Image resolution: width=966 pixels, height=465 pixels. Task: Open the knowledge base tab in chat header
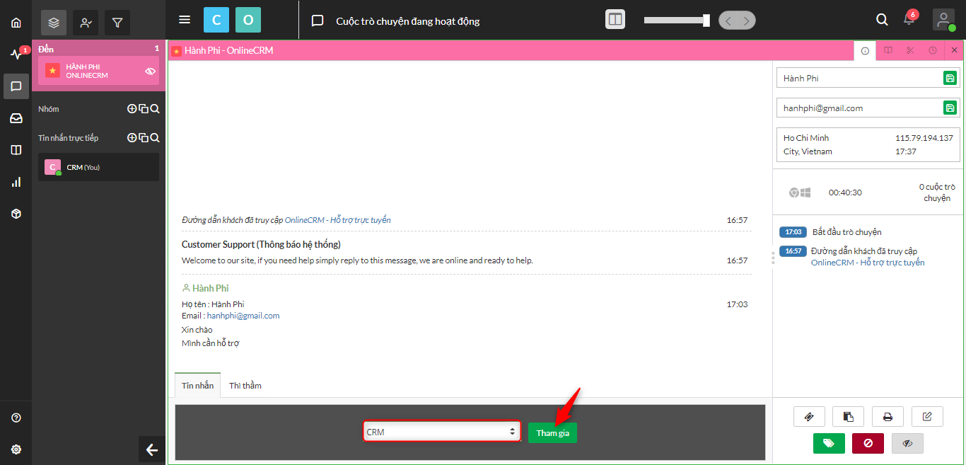(888, 51)
